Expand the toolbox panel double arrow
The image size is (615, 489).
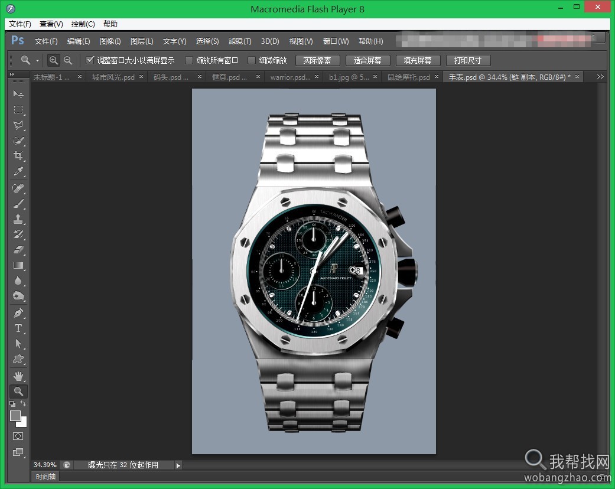coord(12,74)
